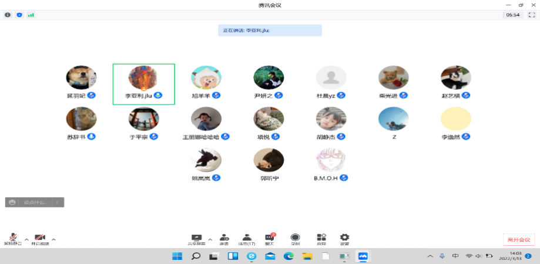Open the members (成员) list
The image size is (540, 264).
tap(246, 239)
